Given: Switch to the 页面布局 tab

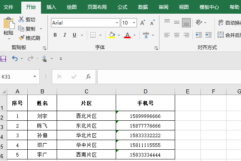Looking at the screenshot, I should point(97,7).
